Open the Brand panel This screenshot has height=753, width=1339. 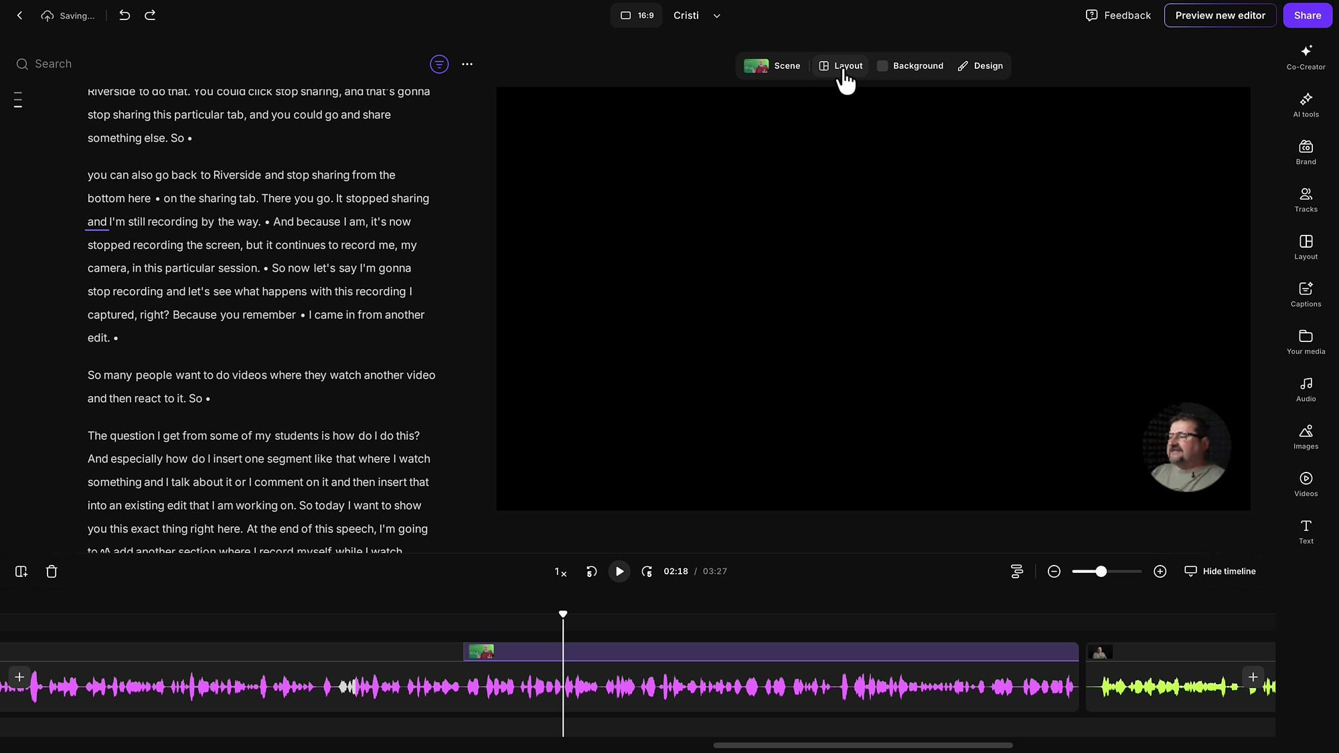1306,153
